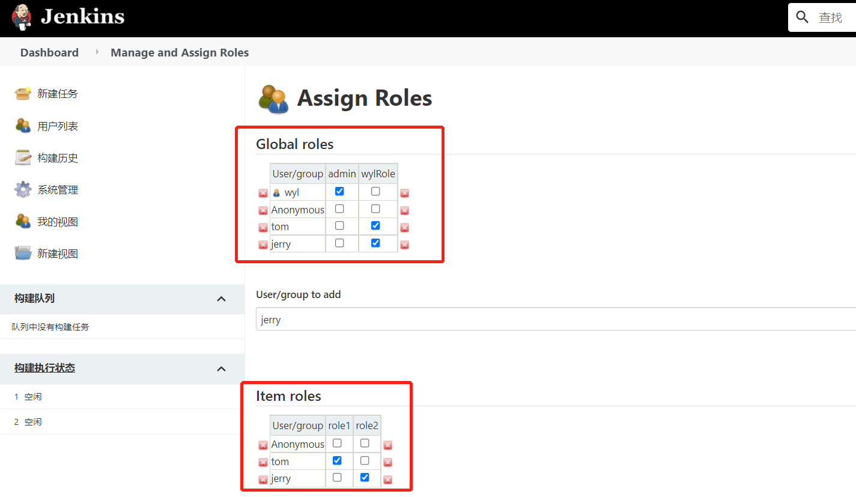Remove Anonymous with the left red X in Item roles
Viewport: 856px width, 497px height.
263,445
